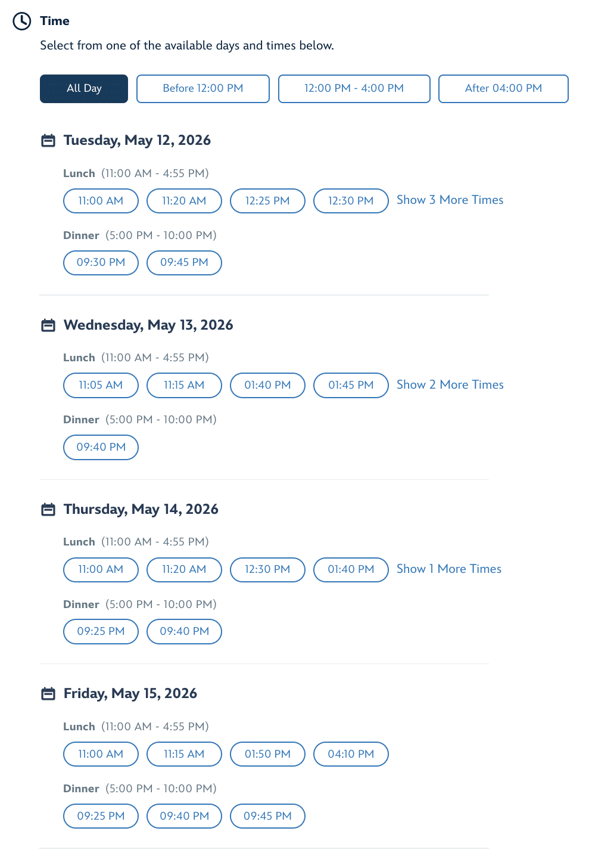The image size is (592, 862).
Task: Click calendar icon next to Tuesday, May 12
Action: click(48, 141)
